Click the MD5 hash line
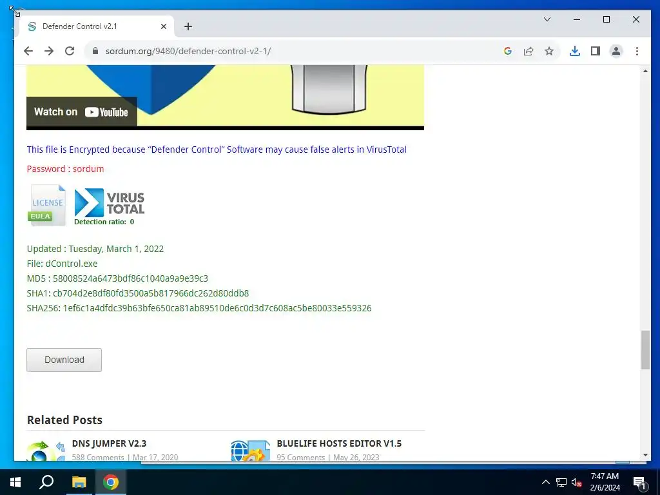The height and width of the screenshot is (495, 660). [117, 278]
